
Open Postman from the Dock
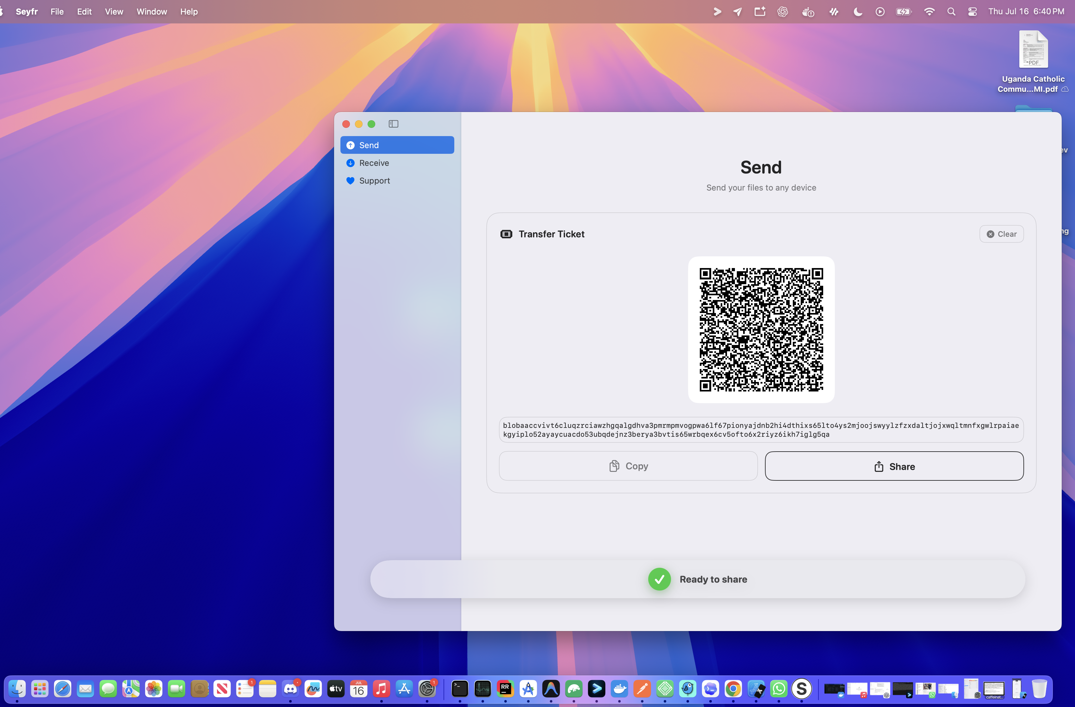[x=642, y=688]
